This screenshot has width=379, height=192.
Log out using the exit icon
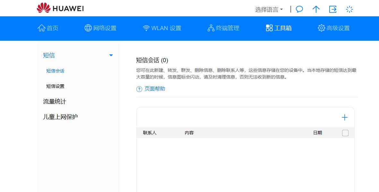333,9
